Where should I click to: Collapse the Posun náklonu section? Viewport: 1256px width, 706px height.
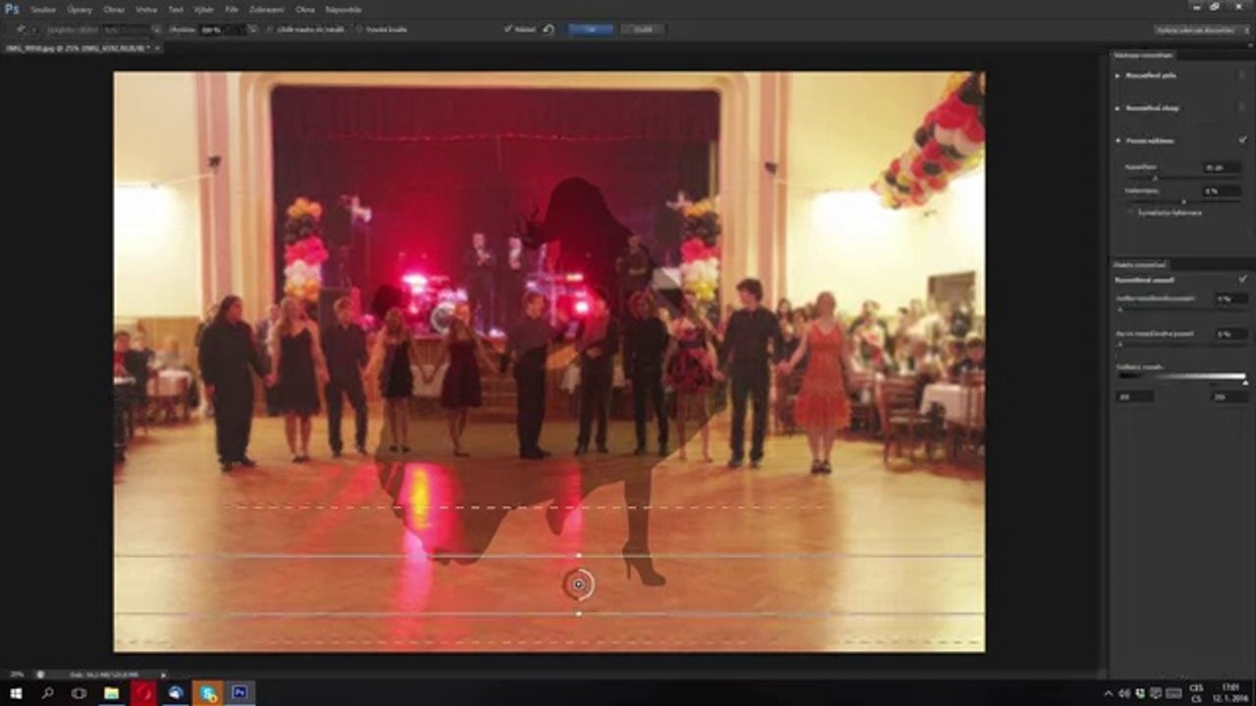pos(1118,140)
